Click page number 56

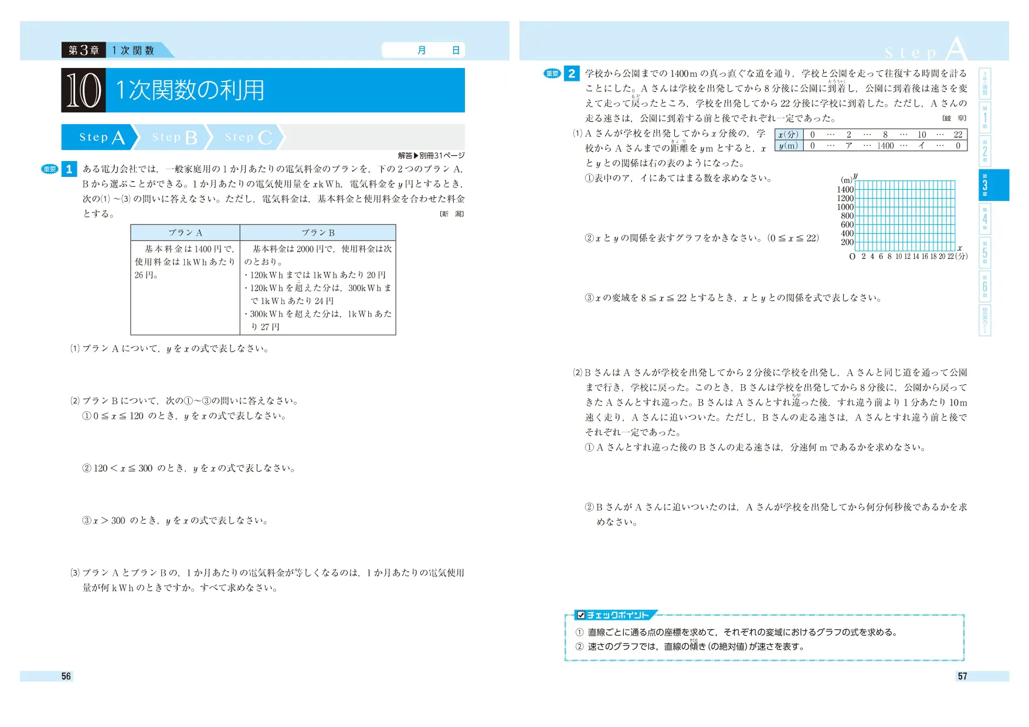(66, 676)
